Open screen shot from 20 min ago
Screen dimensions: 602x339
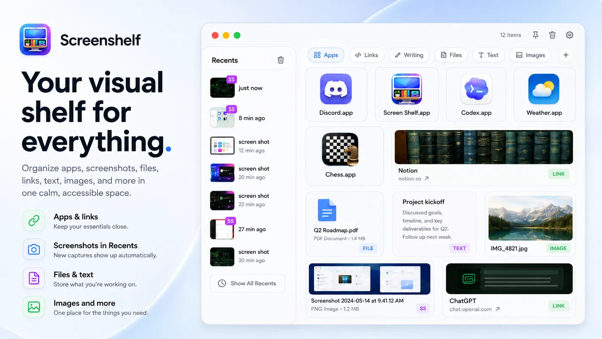(x=222, y=173)
